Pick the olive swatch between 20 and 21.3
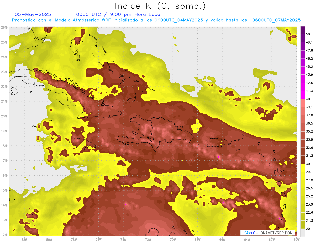 point(303,225)
